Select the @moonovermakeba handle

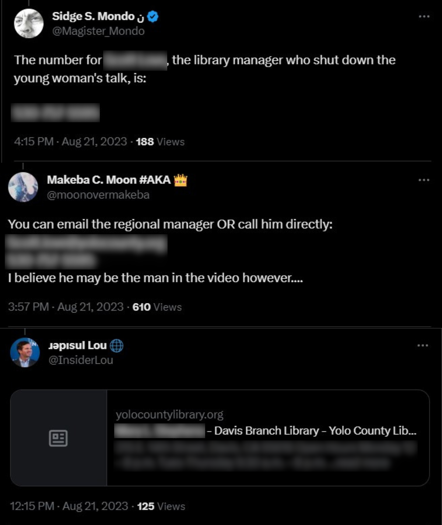pyautogui.click(x=98, y=195)
